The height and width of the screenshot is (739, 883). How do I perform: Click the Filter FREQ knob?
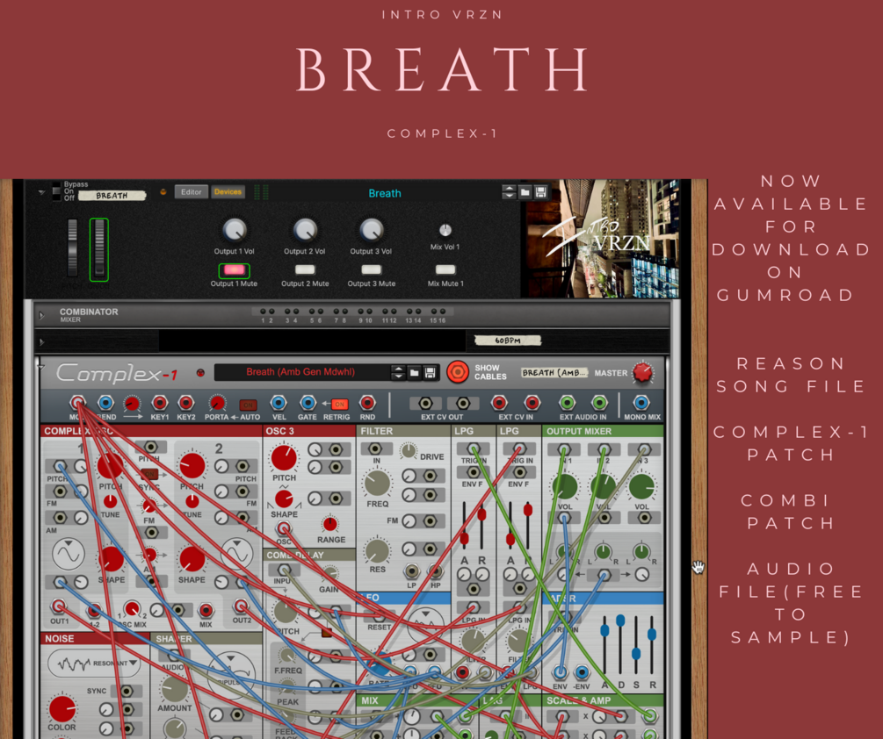coord(377,484)
